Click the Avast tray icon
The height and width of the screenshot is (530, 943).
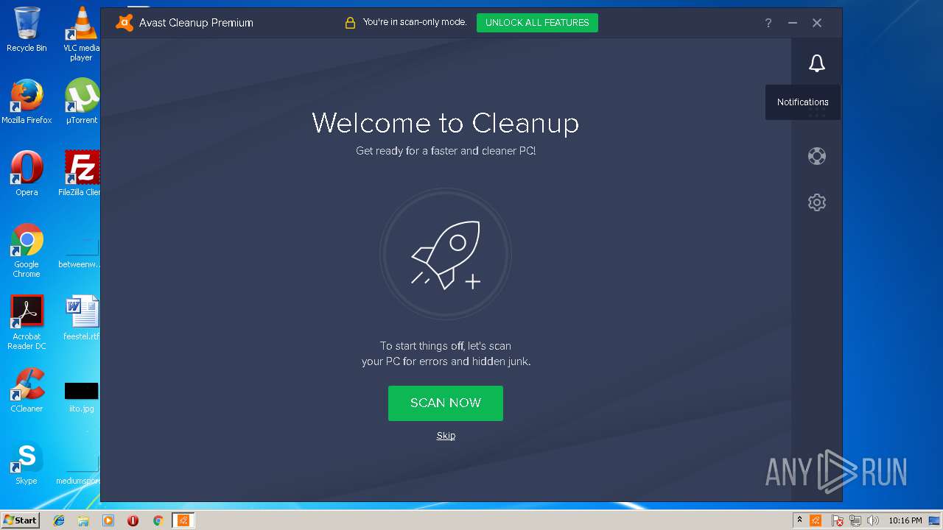click(816, 520)
